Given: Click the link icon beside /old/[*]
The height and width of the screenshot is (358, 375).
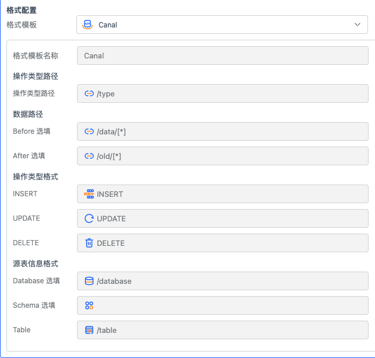Looking at the screenshot, I should (89, 156).
